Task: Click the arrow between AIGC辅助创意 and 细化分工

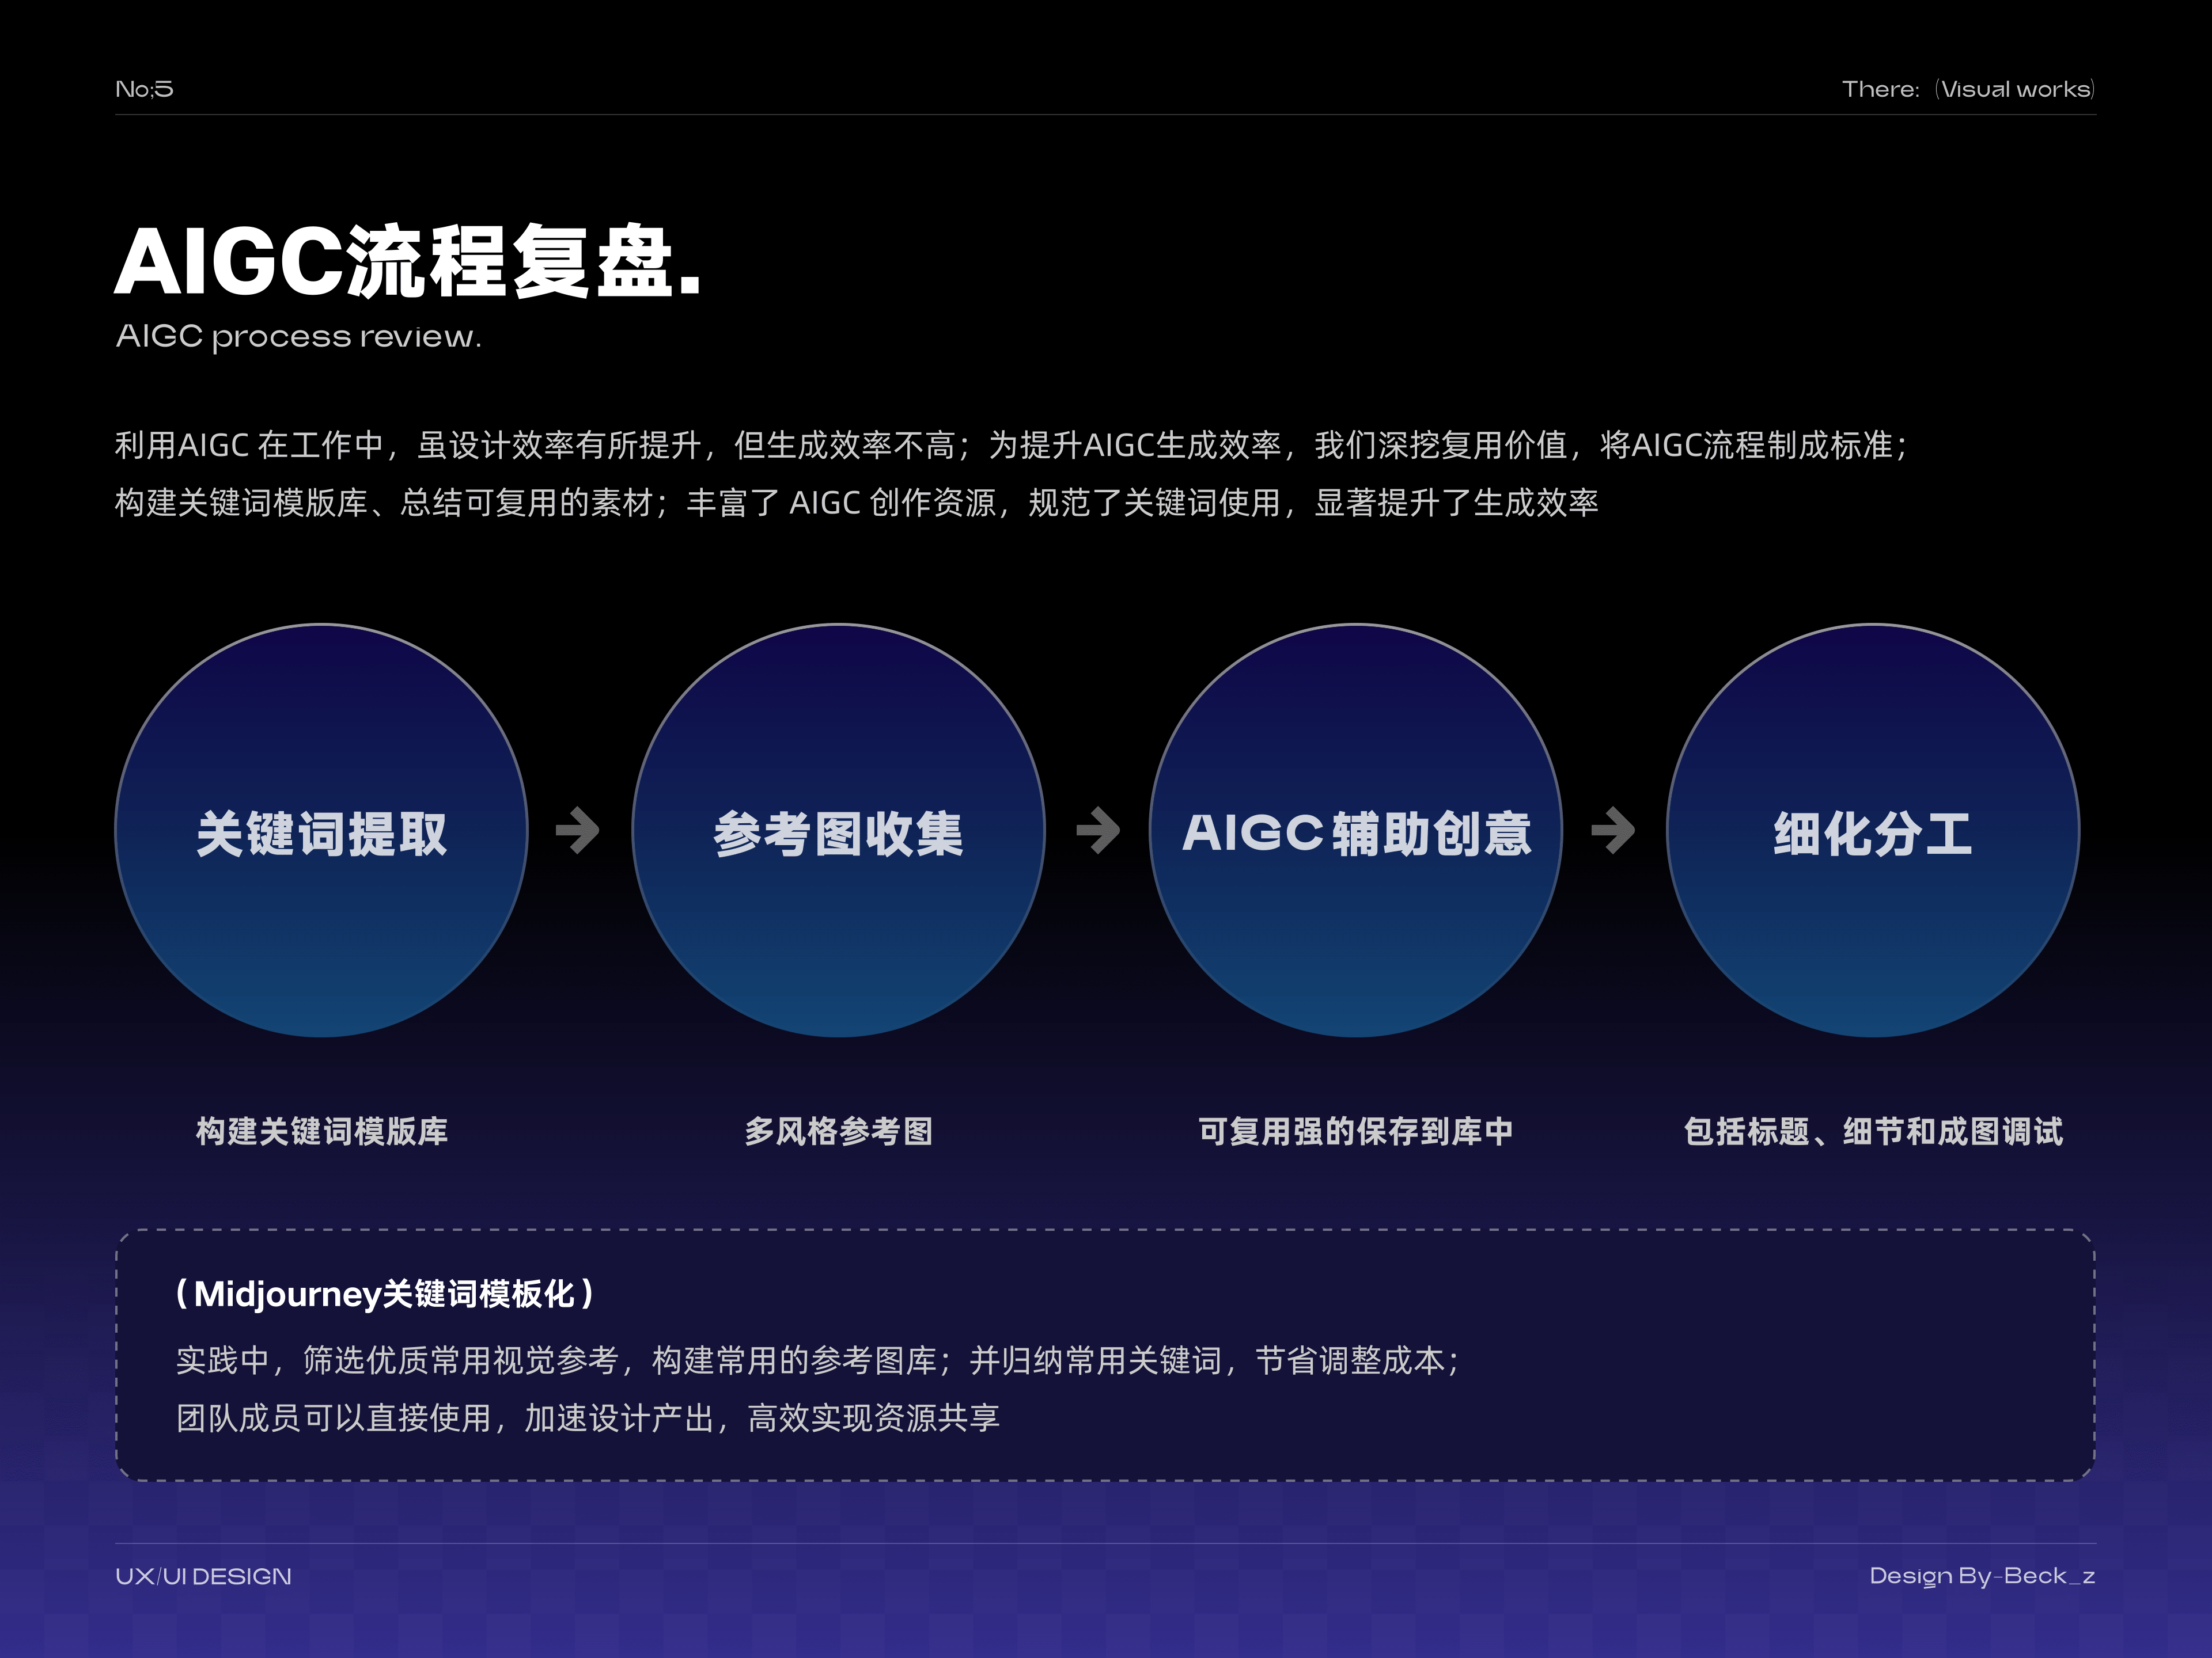Action: click(1613, 831)
